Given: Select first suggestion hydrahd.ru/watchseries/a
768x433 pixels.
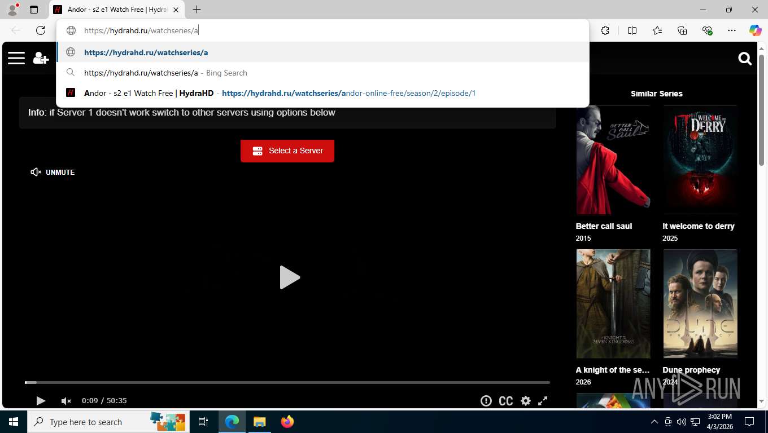Looking at the screenshot, I should click(x=322, y=52).
